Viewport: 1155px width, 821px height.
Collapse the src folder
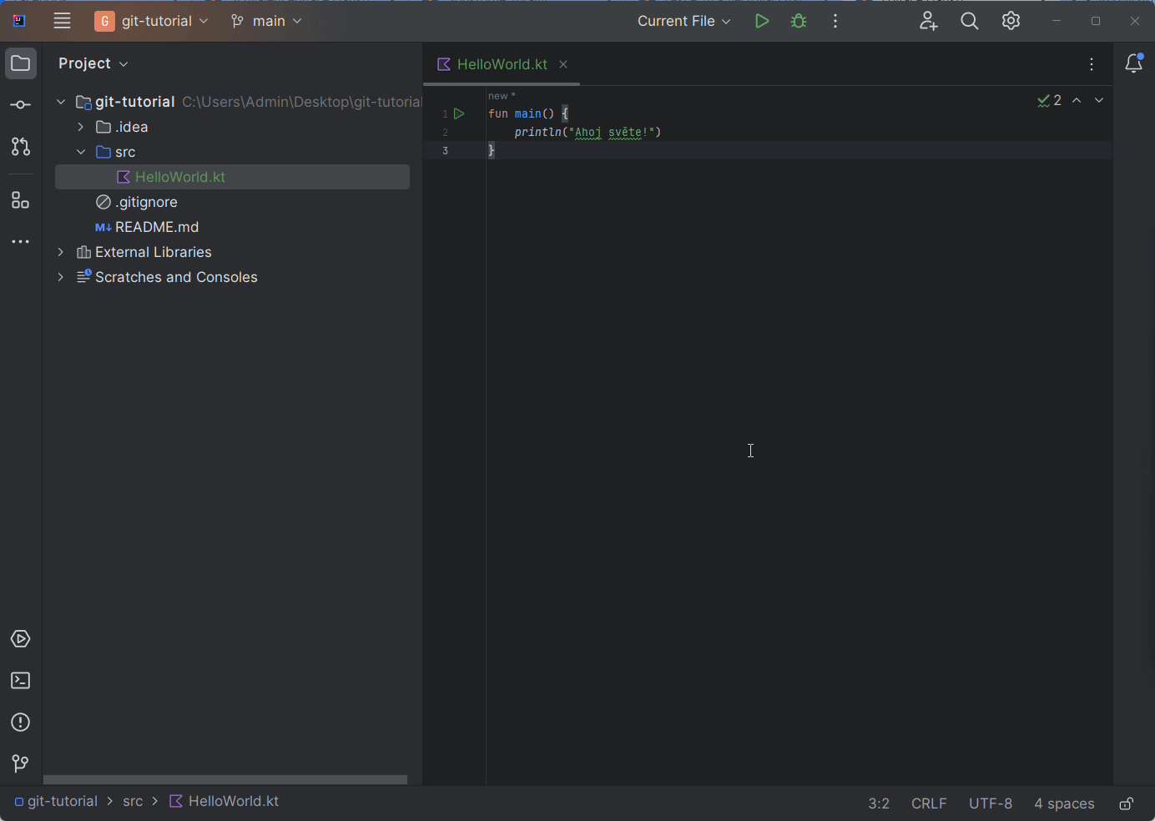click(81, 152)
